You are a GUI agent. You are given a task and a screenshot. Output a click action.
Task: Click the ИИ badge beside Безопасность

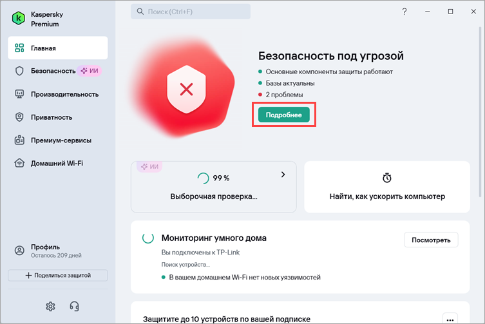click(90, 71)
